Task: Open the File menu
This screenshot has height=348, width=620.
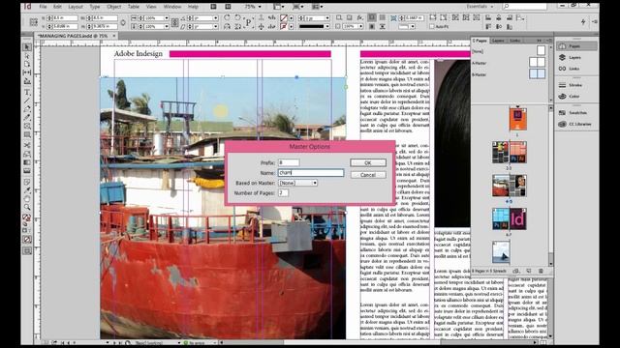Action: (43, 7)
